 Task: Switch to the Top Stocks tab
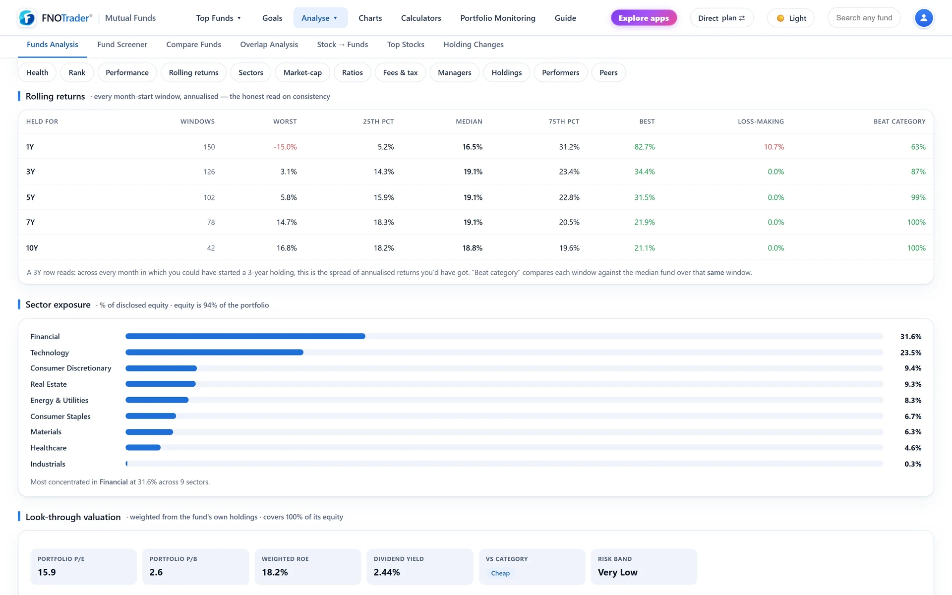[x=406, y=45]
